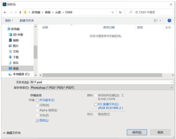Toggle the 注释 checkbox
The height and width of the screenshot is (139, 176).
pos(37,105)
